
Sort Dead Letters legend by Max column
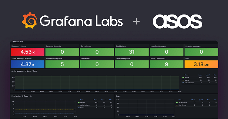tap(111, 100)
